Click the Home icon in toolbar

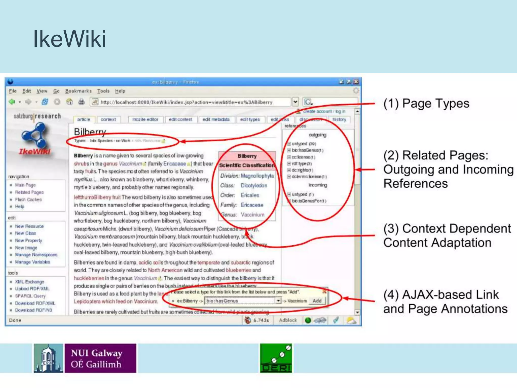tap(69, 102)
